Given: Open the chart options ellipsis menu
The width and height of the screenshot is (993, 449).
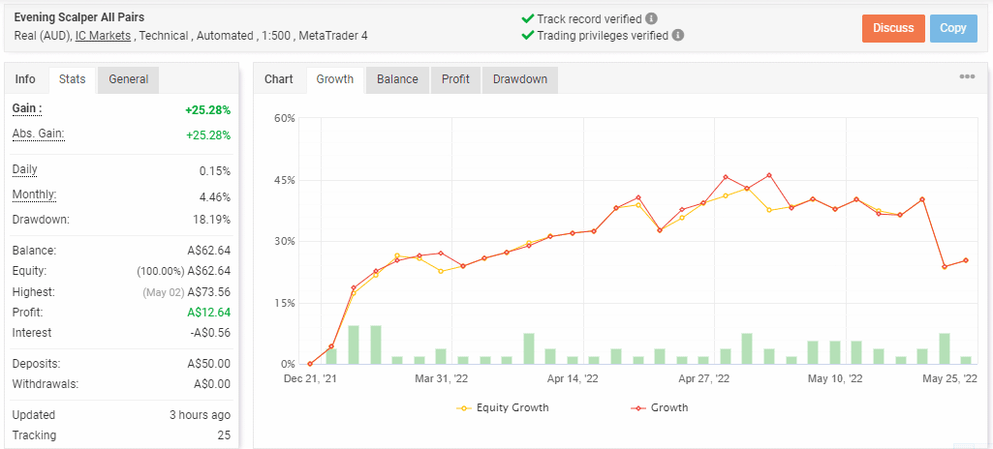Looking at the screenshot, I should pos(967,77).
